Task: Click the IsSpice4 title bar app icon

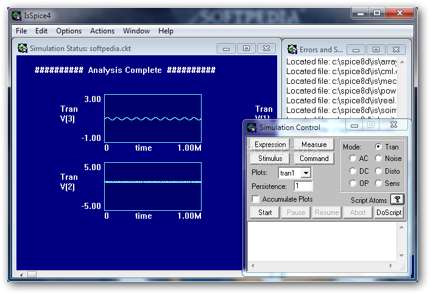Action: pos(16,16)
